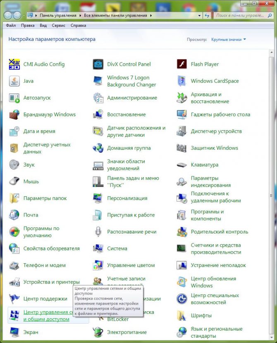Image resolution: width=277 pixels, height=343 pixels.
Task: Open the Персонализация icon
Action: tap(98, 198)
